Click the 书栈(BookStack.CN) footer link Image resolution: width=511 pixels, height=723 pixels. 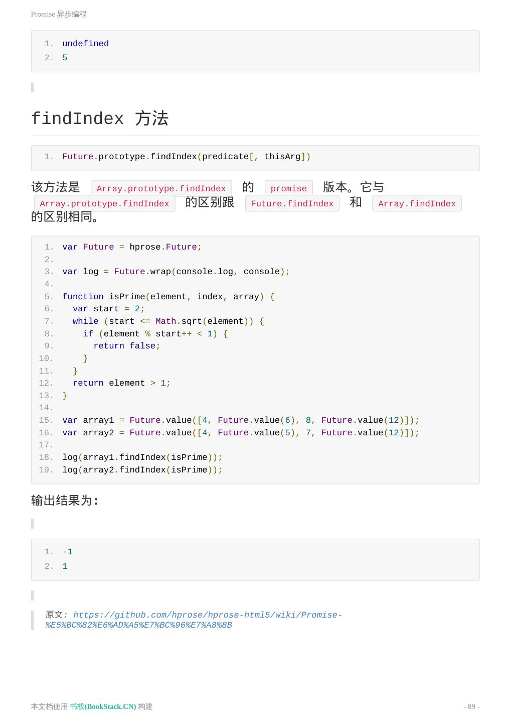pyautogui.click(x=103, y=706)
